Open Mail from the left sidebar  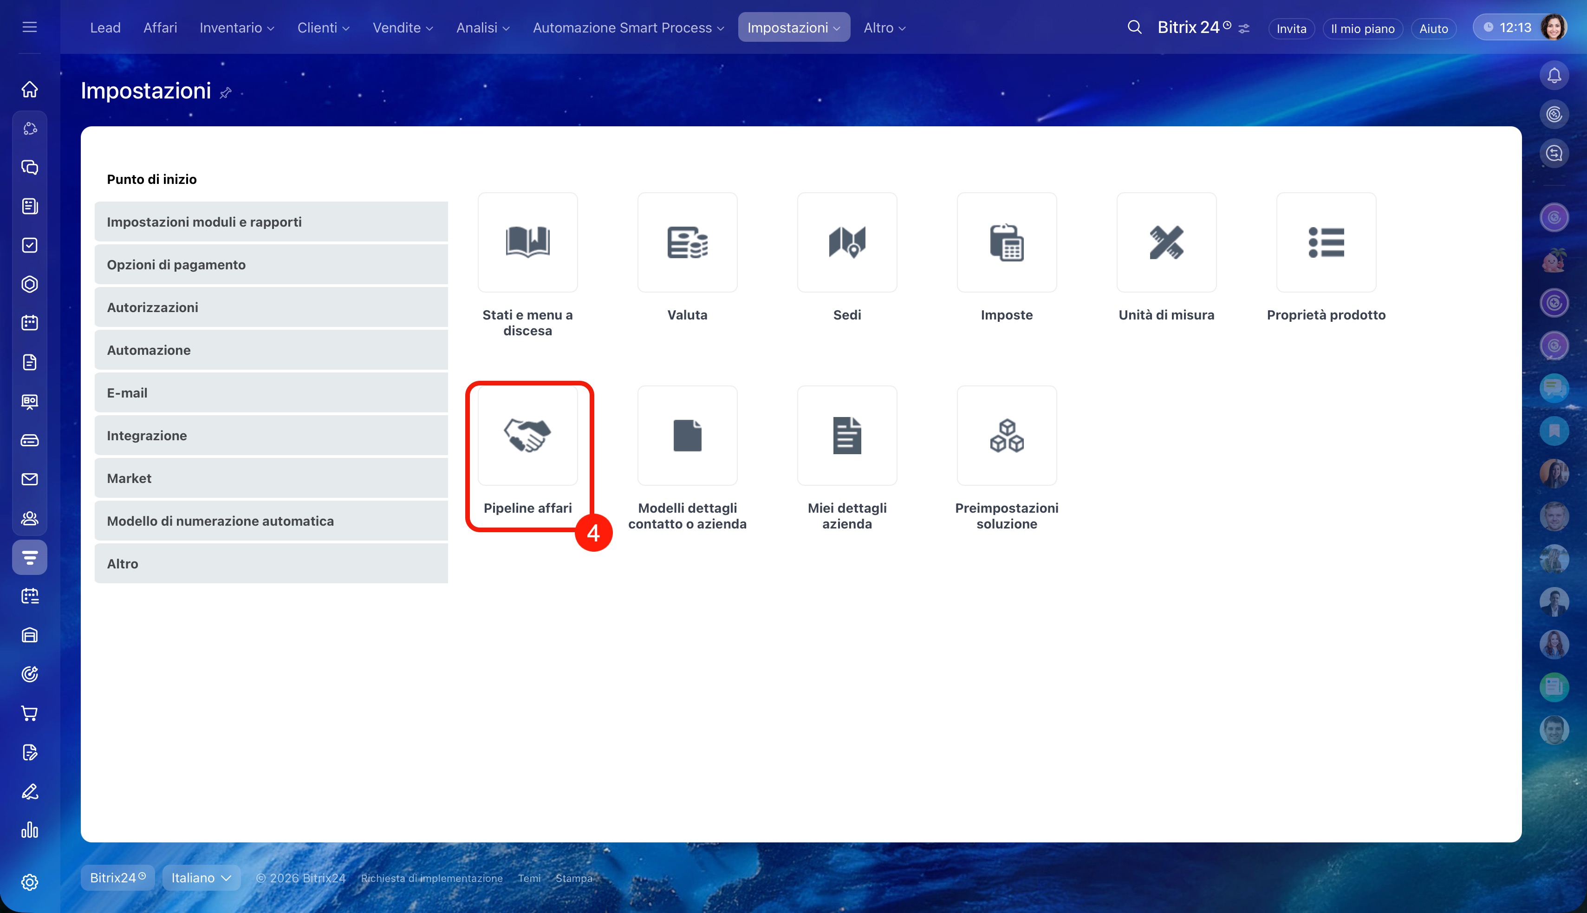coord(29,479)
